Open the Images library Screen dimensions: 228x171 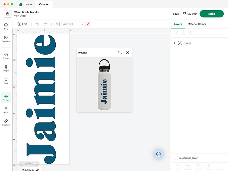pos(6,68)
